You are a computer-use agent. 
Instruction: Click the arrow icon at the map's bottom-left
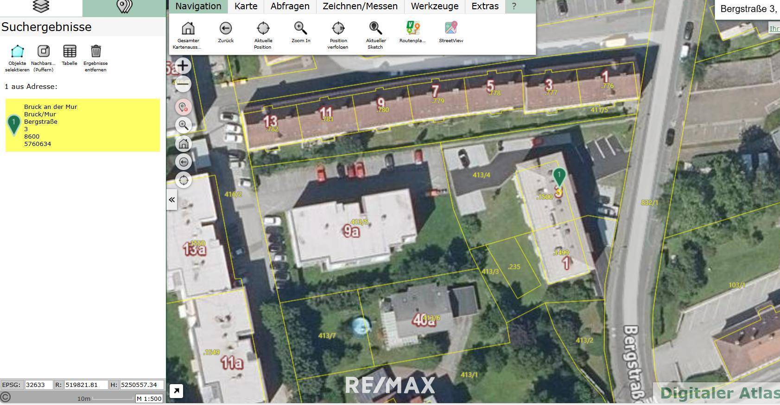coord(176,391)
